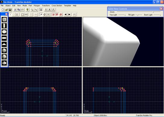This screenshot has height=117, width=164.
Task: Open an existing file via folder icon
Action: pyautogui.click(x=6, y=10)
